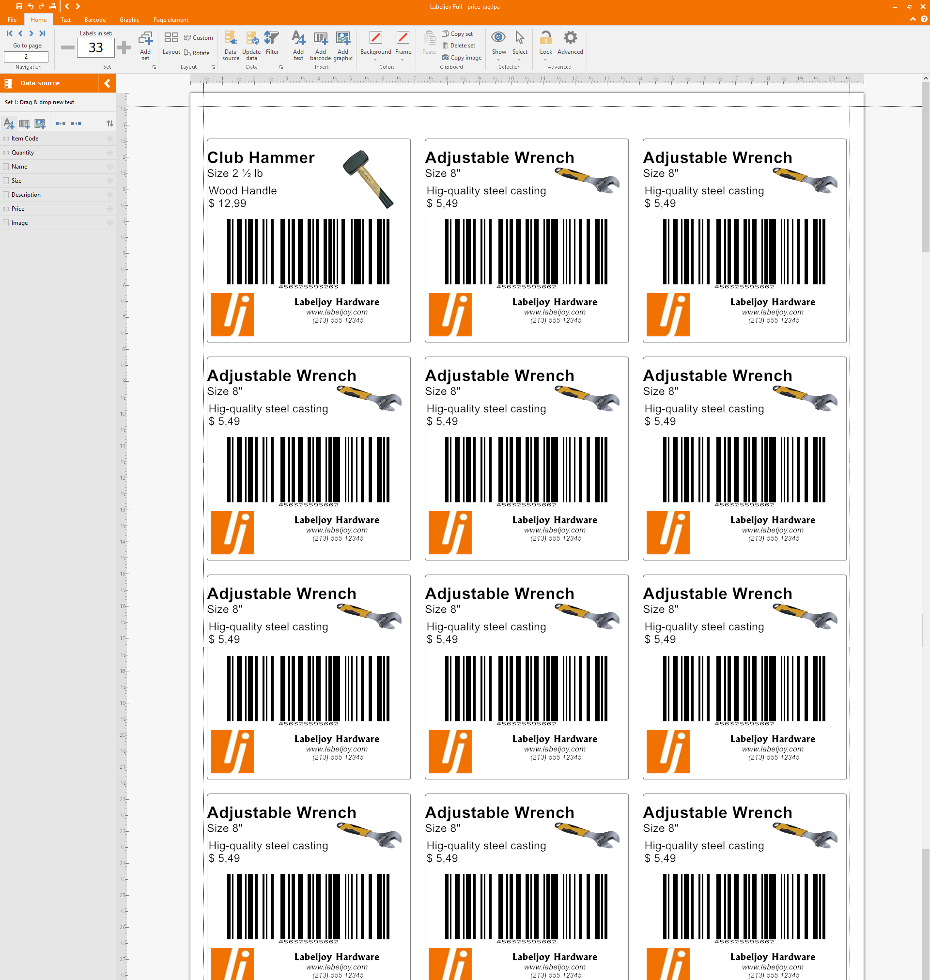
Task: Click the help question mark icon
Action: 924,19
